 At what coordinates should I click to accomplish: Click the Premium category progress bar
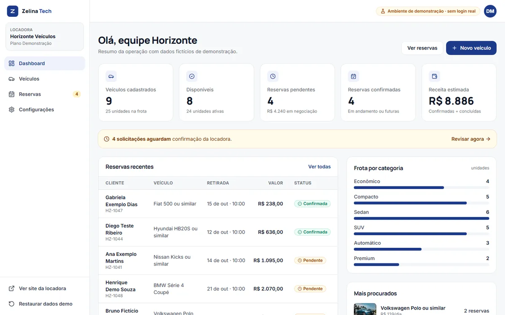coord(422,265)
